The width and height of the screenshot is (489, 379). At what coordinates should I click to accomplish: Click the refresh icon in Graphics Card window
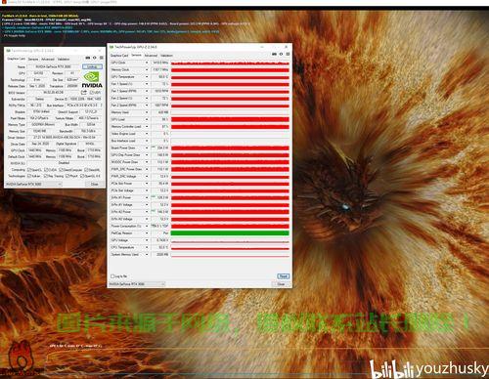pyautogui.click(x=95, y=58)
